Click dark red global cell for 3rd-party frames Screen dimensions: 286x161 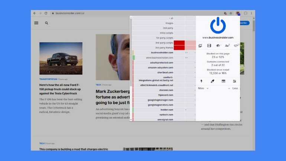(x=179, y=48)
